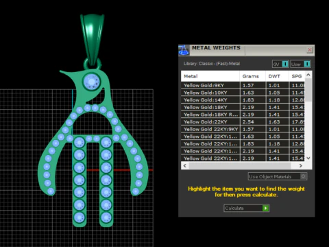
Task: Click the DWT column header
Action: pos(277,76)
